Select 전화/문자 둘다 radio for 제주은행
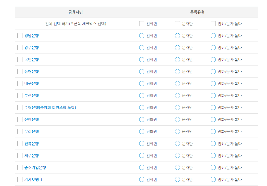This screenshot has width=267, height=186. [213, 155]
